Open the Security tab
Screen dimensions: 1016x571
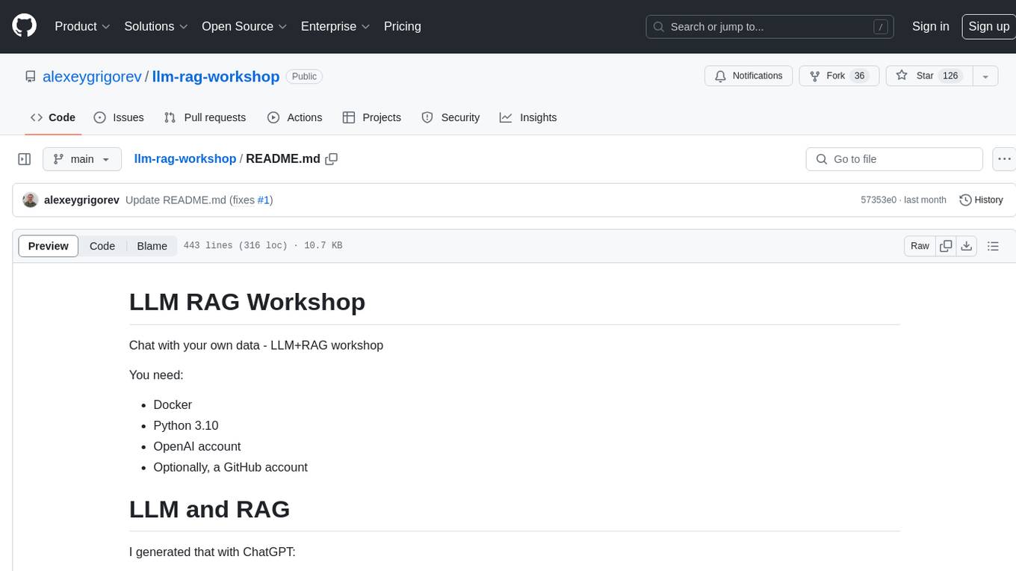click(x=450, y=117)
